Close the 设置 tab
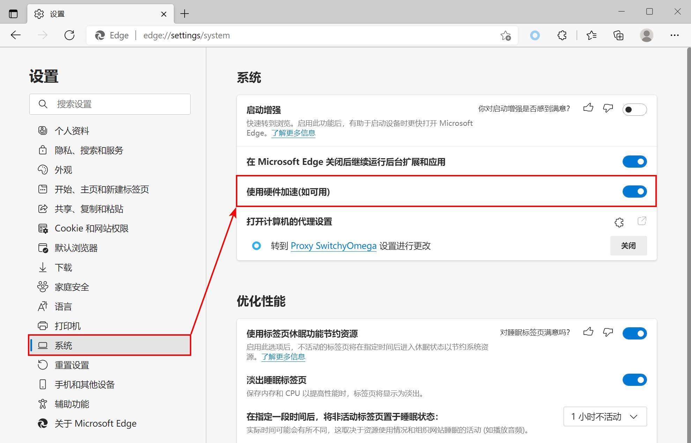This screenshot has height=443, width=691. [164, 14]
